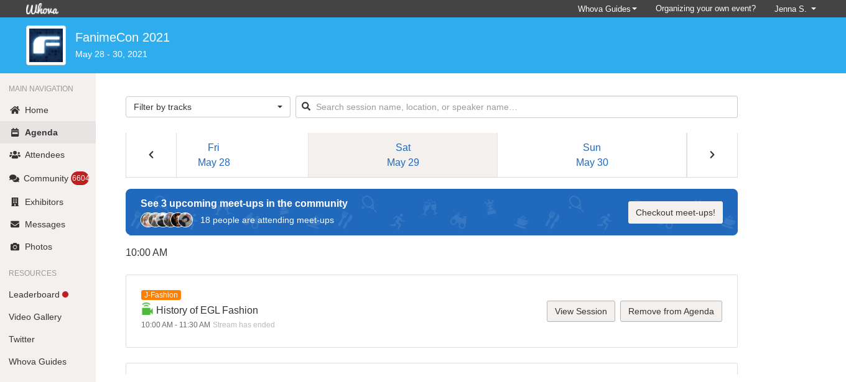Click the May 28 - 30, 2021 date text
846x382 pixels.
[x=111, y=54]
